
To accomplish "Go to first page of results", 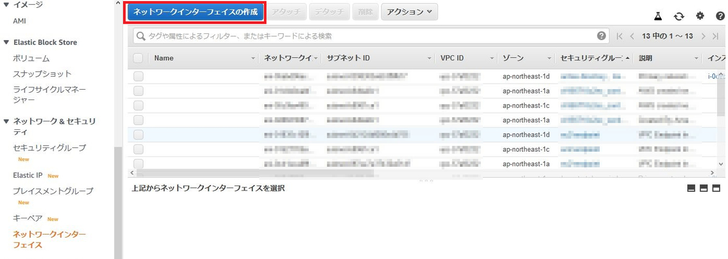I will point(619,36).
